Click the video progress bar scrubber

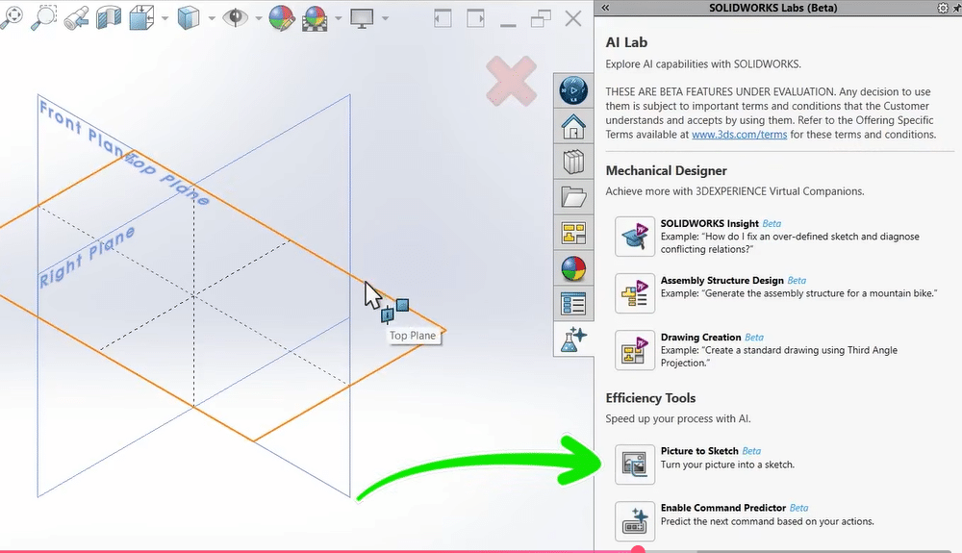click(x=638, y=550)
